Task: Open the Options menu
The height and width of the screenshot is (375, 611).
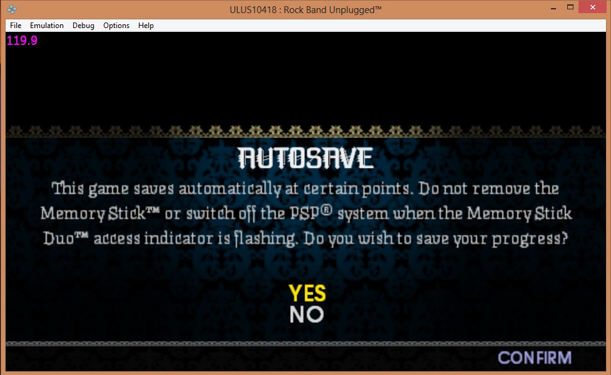Action: 116,26
